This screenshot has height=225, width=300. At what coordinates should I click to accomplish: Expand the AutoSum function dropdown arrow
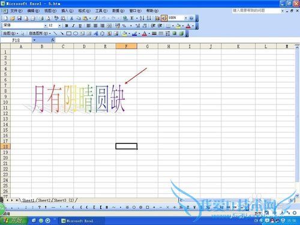137,18
